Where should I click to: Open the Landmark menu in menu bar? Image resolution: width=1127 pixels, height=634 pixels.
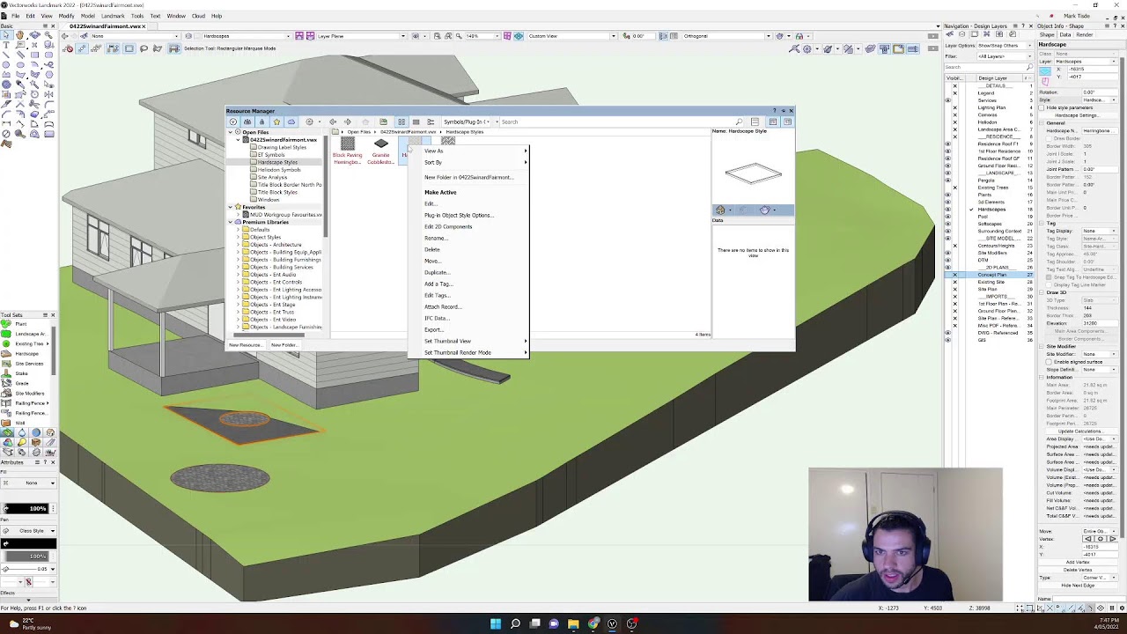pos(113,16)
